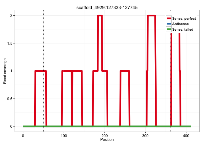Click the red 'Sense, perfect' legend swatch

point(169,18)
